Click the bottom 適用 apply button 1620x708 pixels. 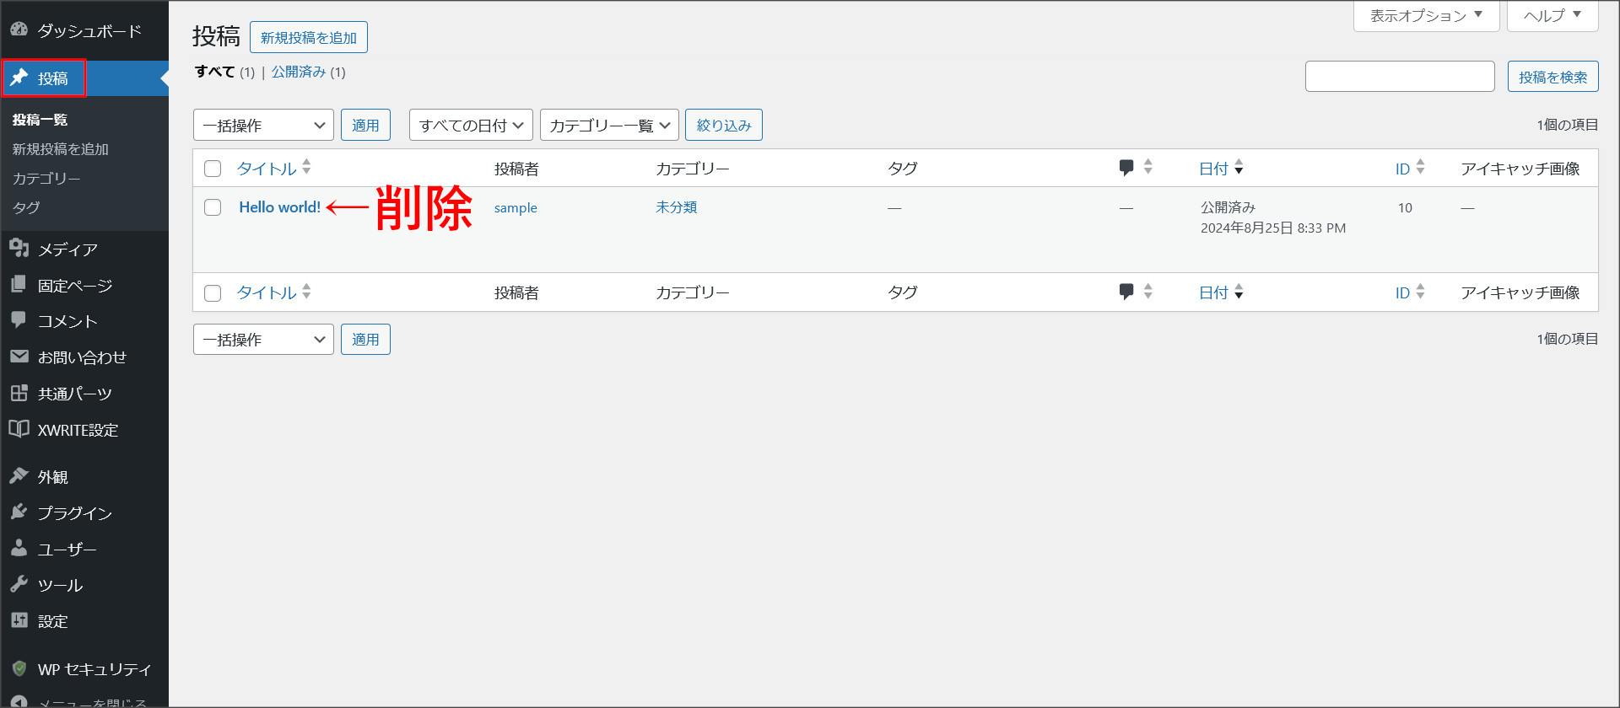tap(365, 339)
